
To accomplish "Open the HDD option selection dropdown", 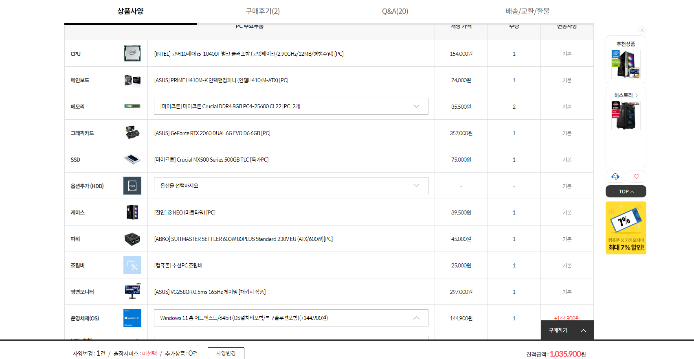I will pos(291,186).
